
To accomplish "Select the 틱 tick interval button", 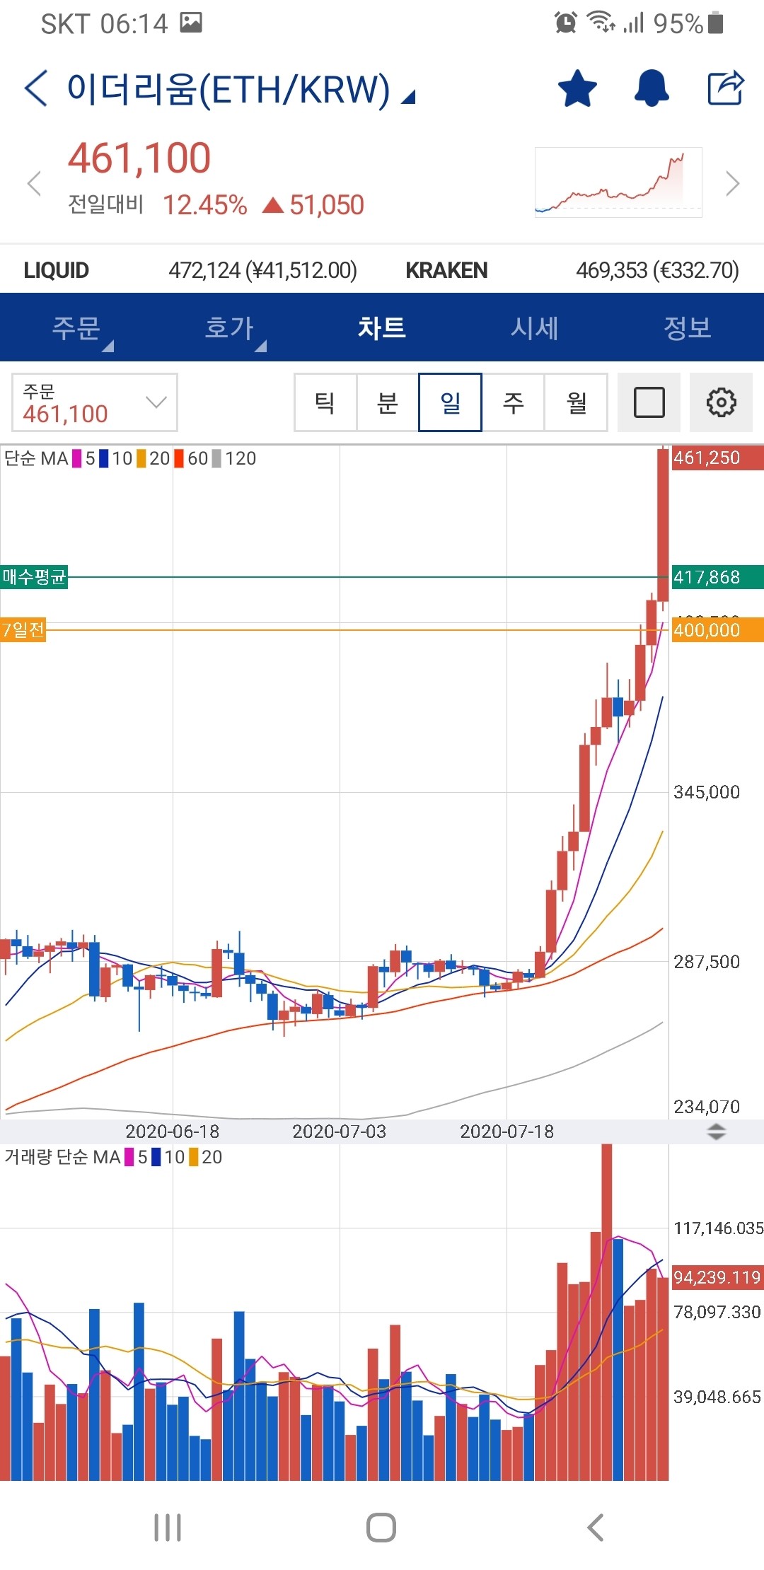I will click(x=325, y=402).
